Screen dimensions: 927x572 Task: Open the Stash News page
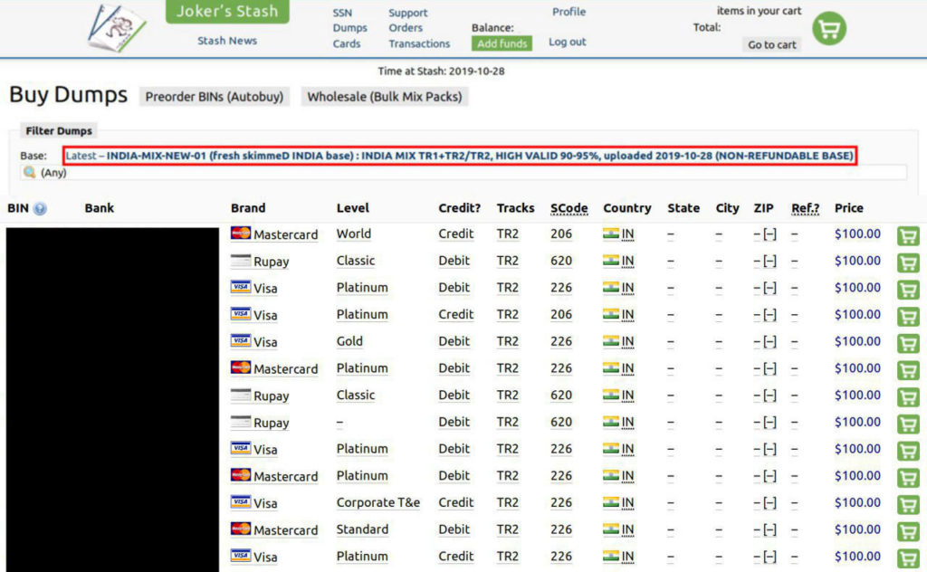tap(226, 40)
